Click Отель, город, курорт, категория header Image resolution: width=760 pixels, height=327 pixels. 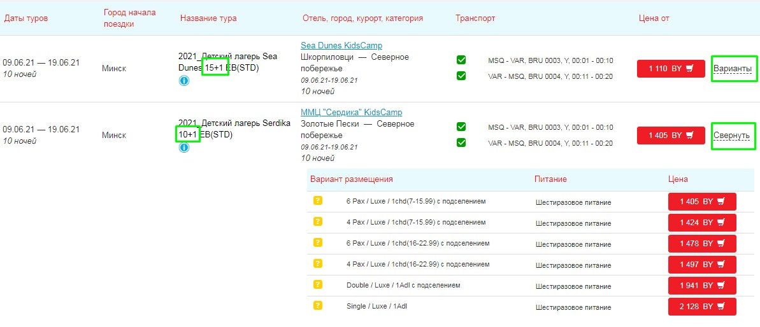362,18
